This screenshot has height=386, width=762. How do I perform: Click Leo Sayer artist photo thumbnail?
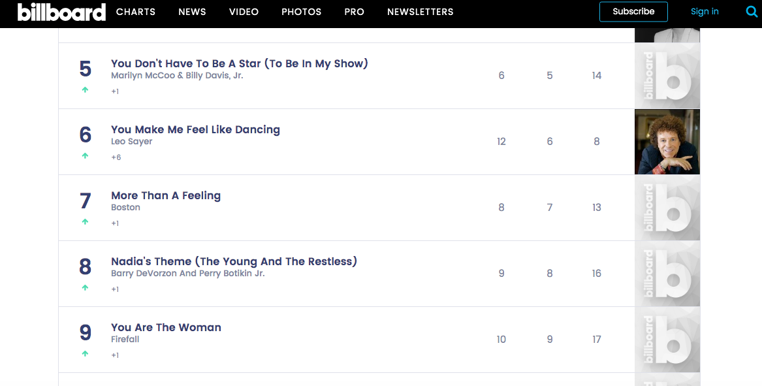667,142
